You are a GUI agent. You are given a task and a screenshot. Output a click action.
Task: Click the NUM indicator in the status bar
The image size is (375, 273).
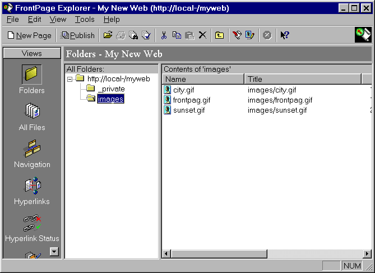tap(352, 266)
